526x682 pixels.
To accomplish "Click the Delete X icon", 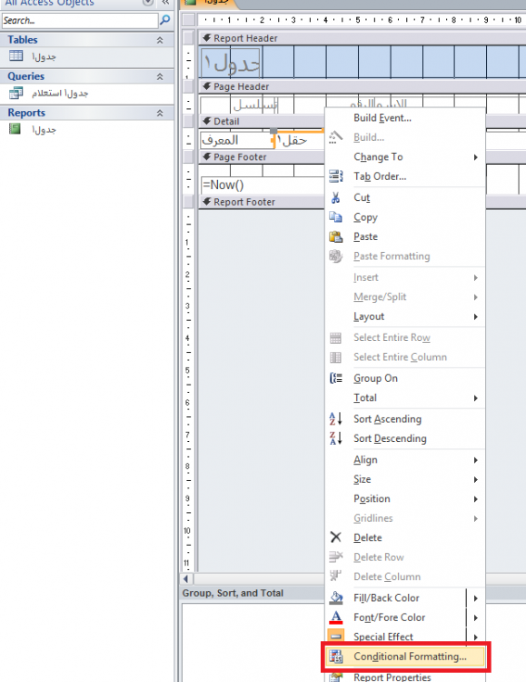I will coord(335,537).
